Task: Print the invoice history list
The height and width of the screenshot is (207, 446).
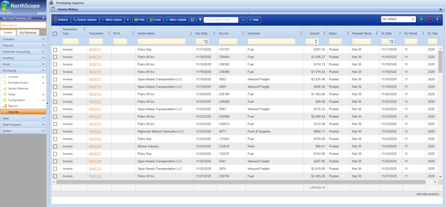Action: point(139,20)
